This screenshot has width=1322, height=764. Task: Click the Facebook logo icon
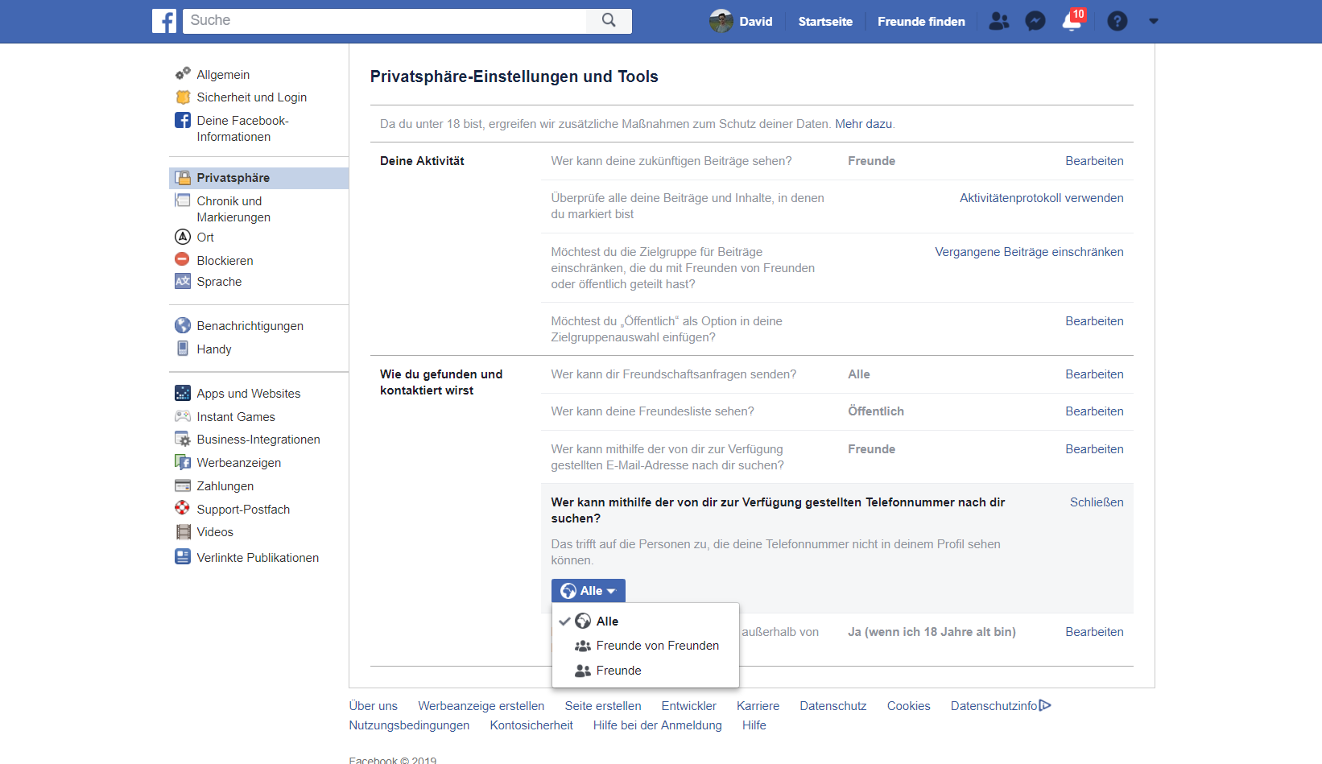164,21
